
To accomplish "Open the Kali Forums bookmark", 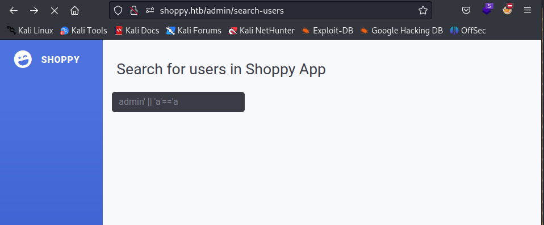I will coord(194,31).
